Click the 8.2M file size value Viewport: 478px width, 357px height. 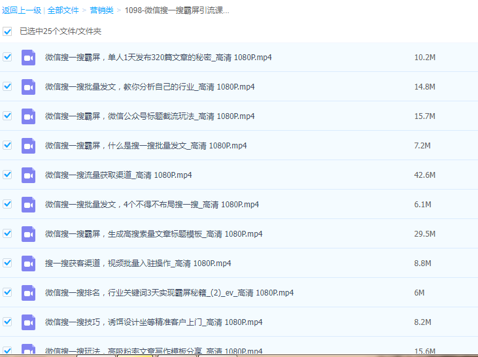pyautogui.click(x=422, y=322)
